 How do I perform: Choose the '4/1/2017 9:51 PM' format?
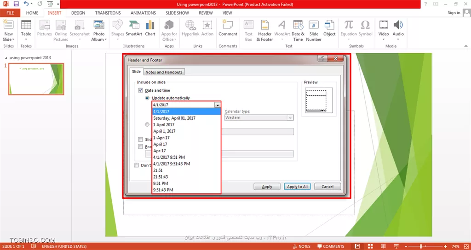186,157
